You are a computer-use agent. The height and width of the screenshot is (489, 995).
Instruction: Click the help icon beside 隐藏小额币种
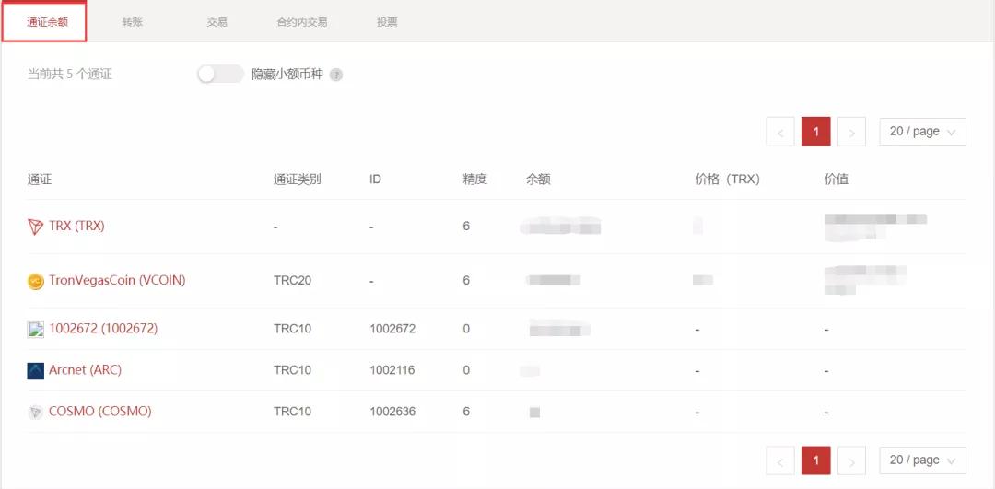click(x=336, y=75)
